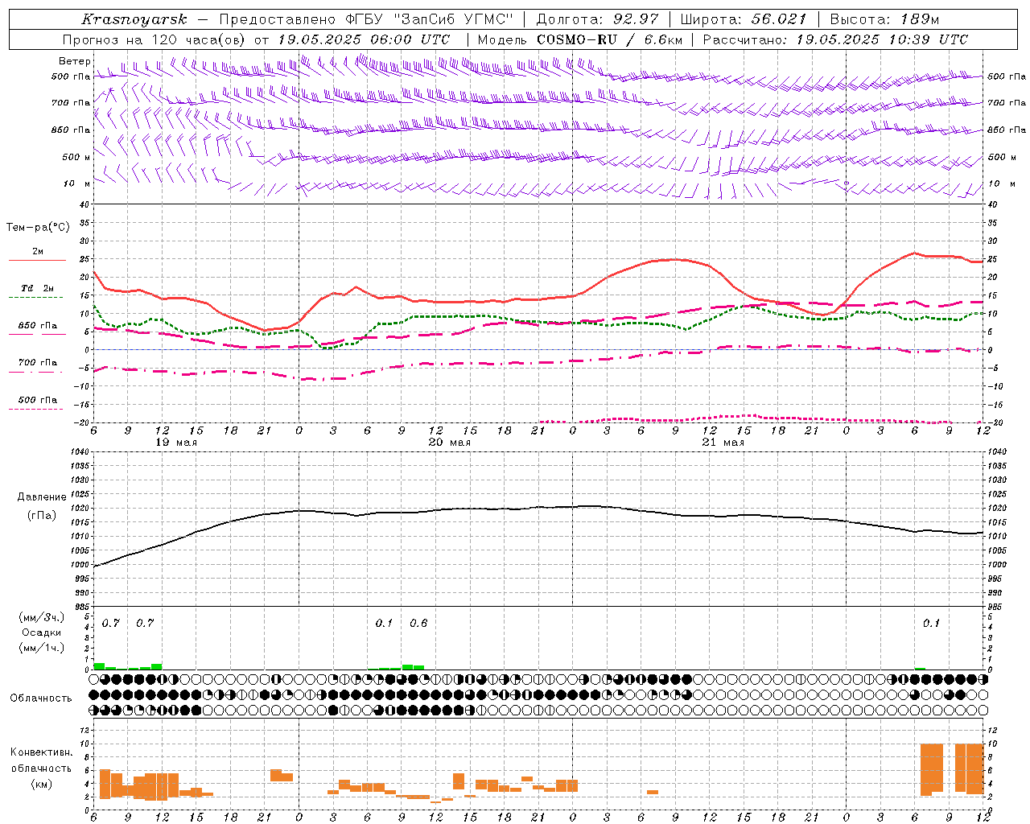
Task: Click the 0.6 precipitation value
Action: coord(418,624)
